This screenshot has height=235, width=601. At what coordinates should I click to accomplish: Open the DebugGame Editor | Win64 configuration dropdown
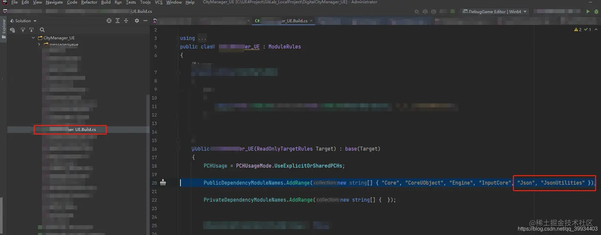[494, 12]
